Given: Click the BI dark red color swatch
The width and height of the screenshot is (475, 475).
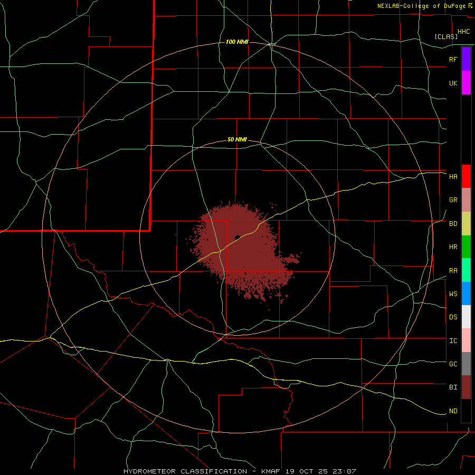Looking at the screenshot, I should 466,387.
